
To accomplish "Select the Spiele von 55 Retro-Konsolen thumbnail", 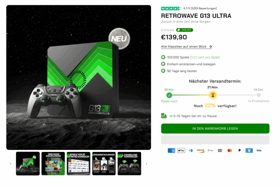I will point(78,164).
